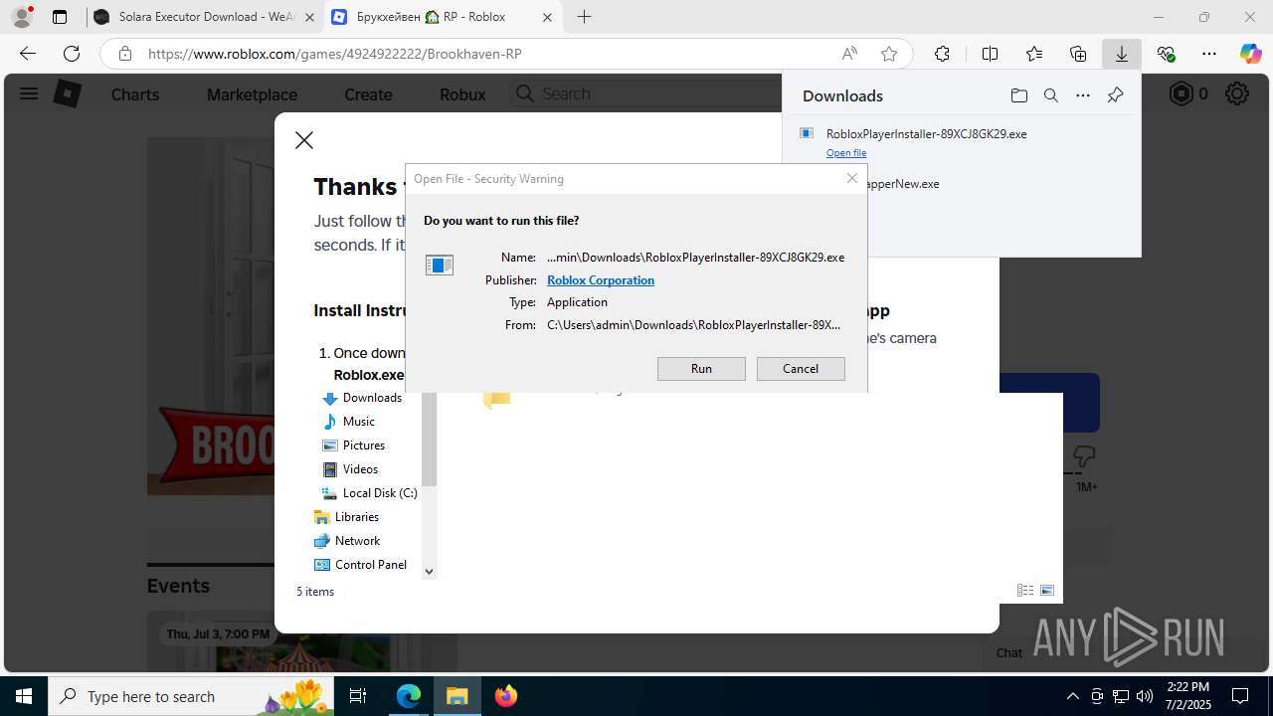Viewport: 1273px width, 716px height.
Task: Open the Roblox Chat panel
Action: tap(1009, 652)
